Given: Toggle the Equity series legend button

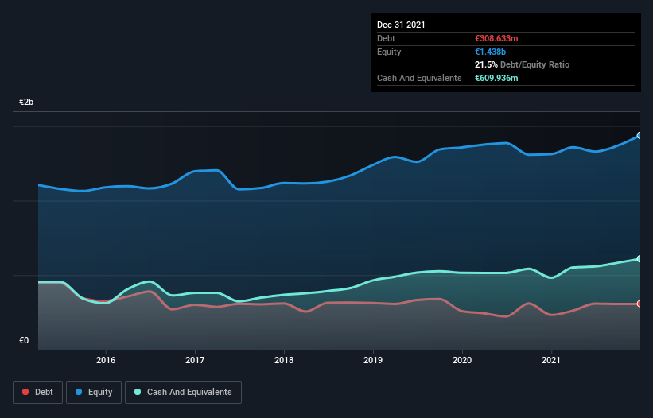Looking at the screenshot, I should (94, 393).
